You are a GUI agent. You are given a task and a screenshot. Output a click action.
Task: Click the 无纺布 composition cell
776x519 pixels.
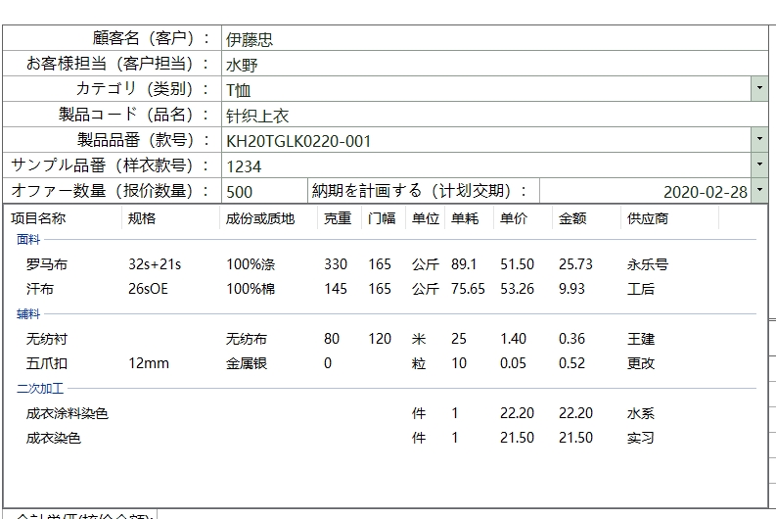click(x=247, y=339)
